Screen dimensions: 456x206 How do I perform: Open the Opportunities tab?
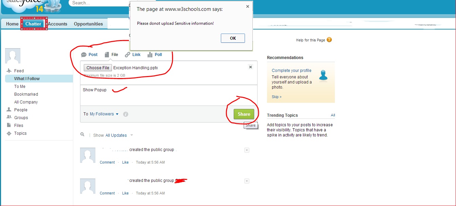(88, 24)
